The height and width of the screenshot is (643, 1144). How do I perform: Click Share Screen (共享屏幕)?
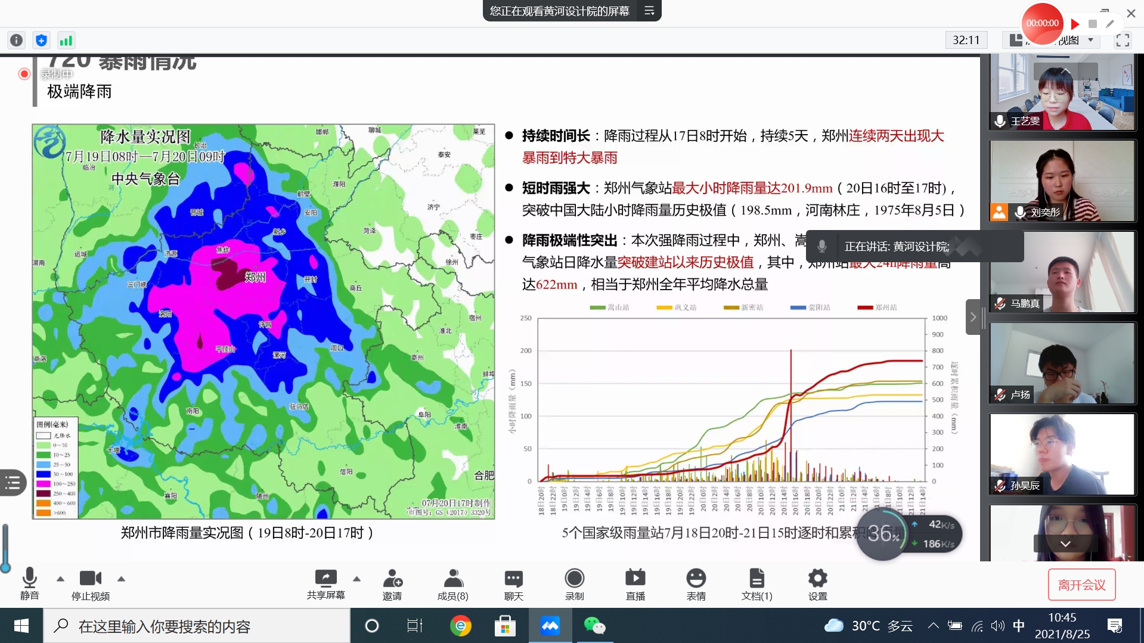pos(325,584)
